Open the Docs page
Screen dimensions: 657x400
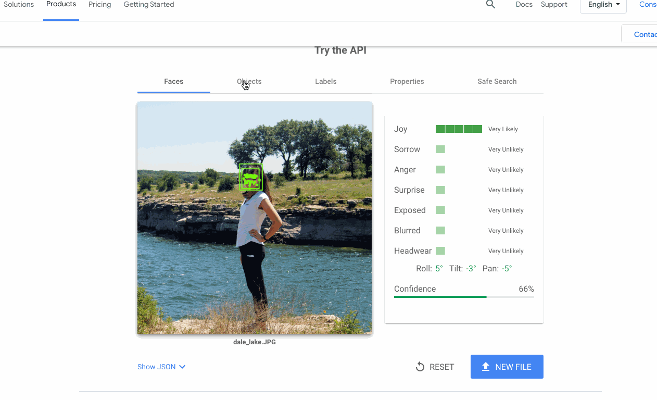pos(524,4)
